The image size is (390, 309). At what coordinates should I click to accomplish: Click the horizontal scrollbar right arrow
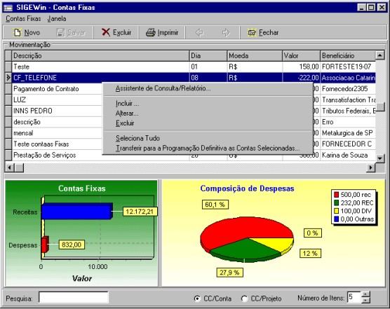pyautogui.click(x=370, y=167)
